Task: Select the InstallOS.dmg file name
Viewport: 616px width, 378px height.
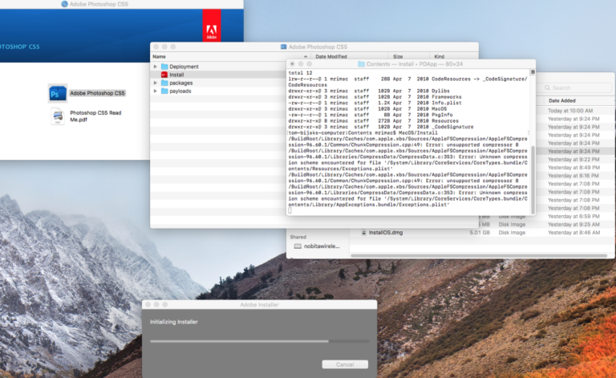Action: pos(386,233)
